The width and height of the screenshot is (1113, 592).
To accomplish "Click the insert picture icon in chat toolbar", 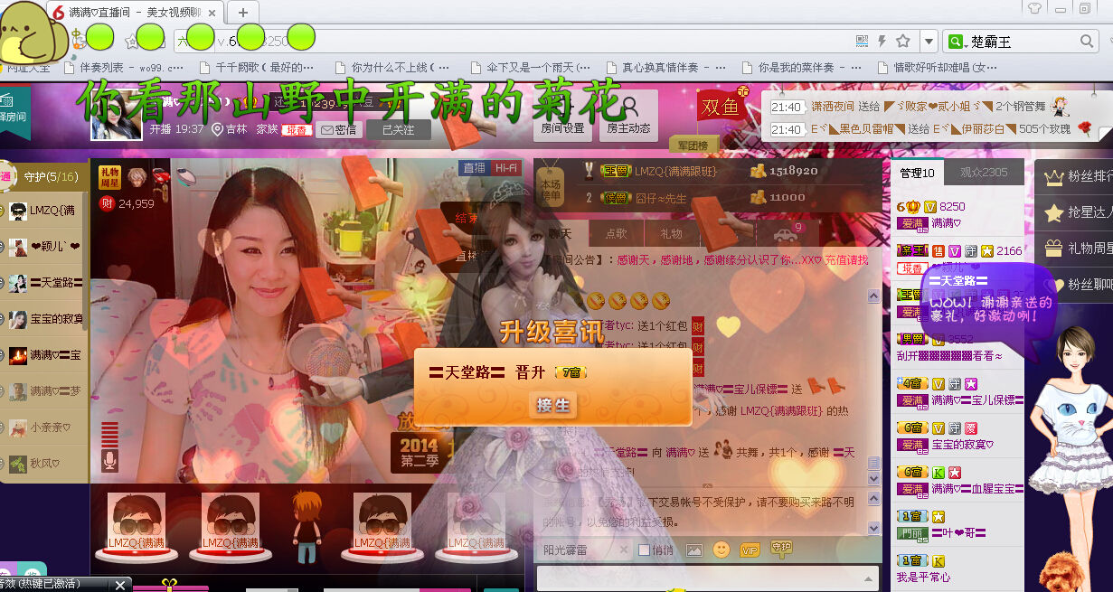I will 694,550.
